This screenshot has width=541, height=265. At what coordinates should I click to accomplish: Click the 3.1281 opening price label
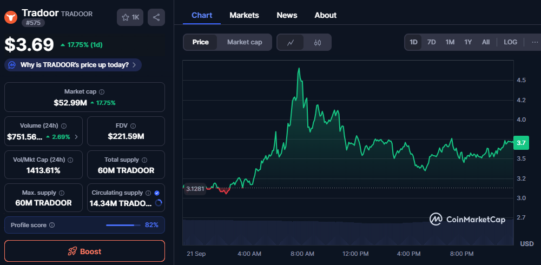click(195, 189)
